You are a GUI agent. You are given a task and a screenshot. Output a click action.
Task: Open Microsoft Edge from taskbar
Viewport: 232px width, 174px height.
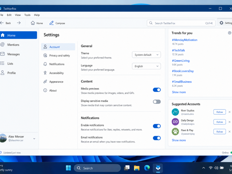[x=147, y=168]
